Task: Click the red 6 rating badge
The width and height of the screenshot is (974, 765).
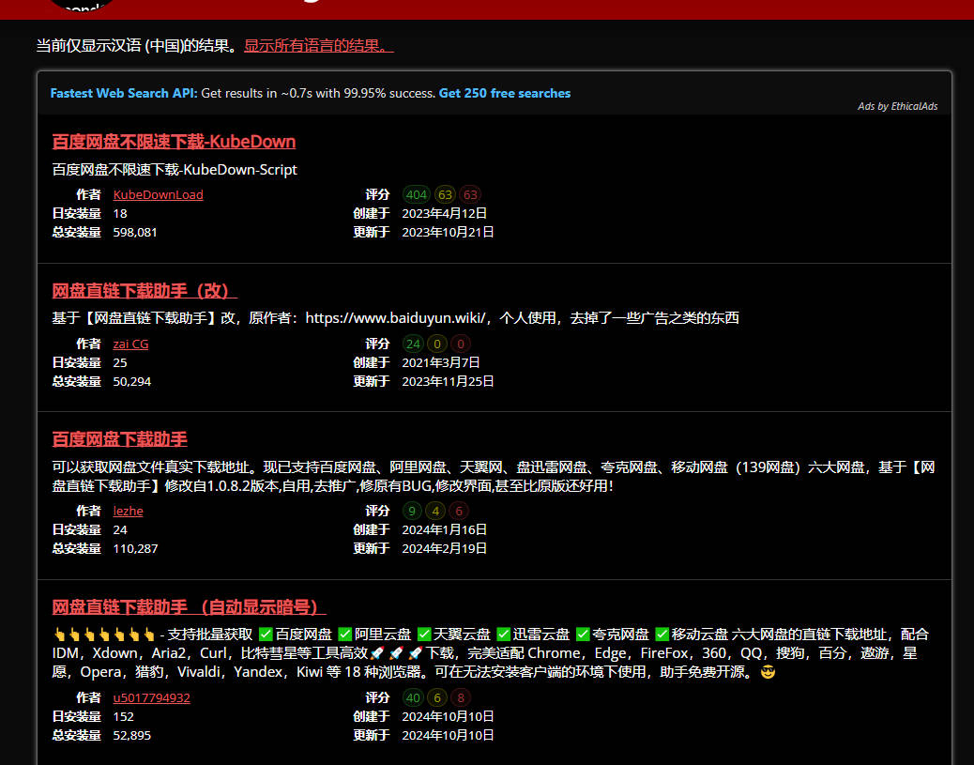Action: click(459, 511)
